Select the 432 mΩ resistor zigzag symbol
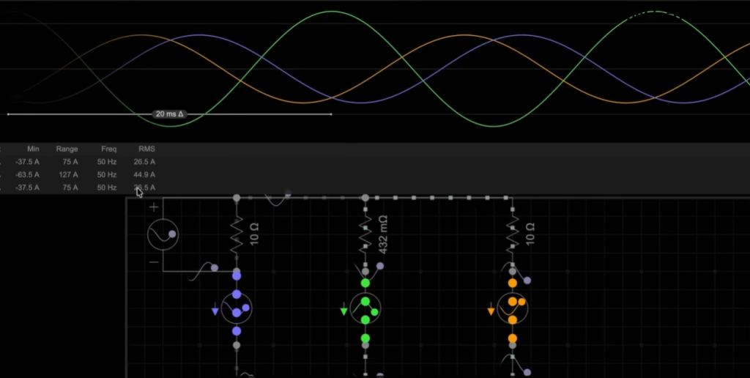Viewport: 750px width, 378px height. (x=365, y=236)
